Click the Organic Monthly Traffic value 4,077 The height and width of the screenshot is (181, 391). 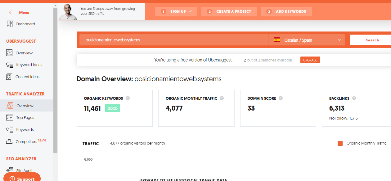(174, 108)
